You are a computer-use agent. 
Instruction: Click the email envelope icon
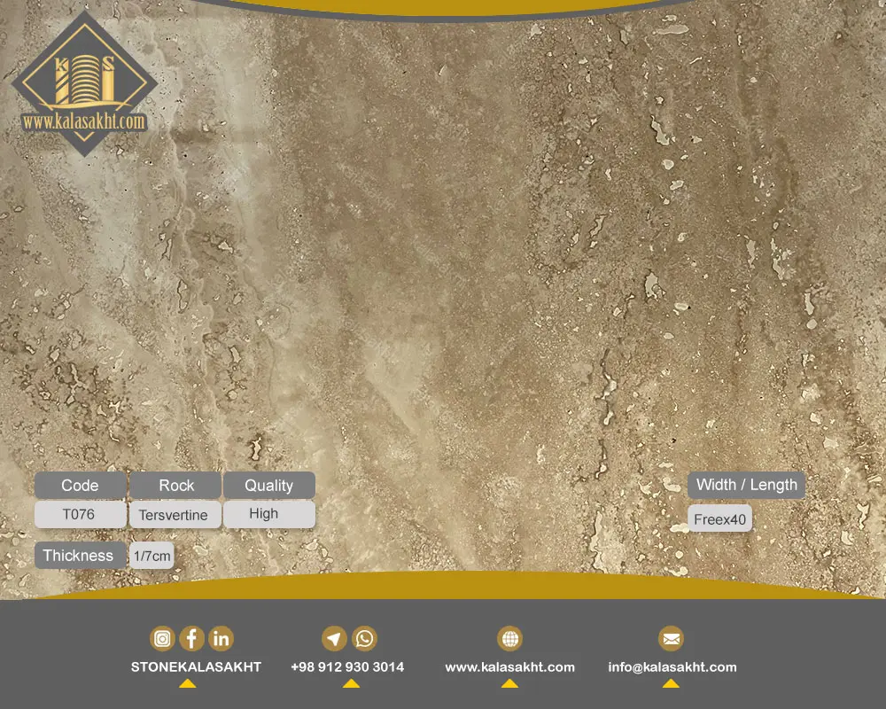pos(672,639)
